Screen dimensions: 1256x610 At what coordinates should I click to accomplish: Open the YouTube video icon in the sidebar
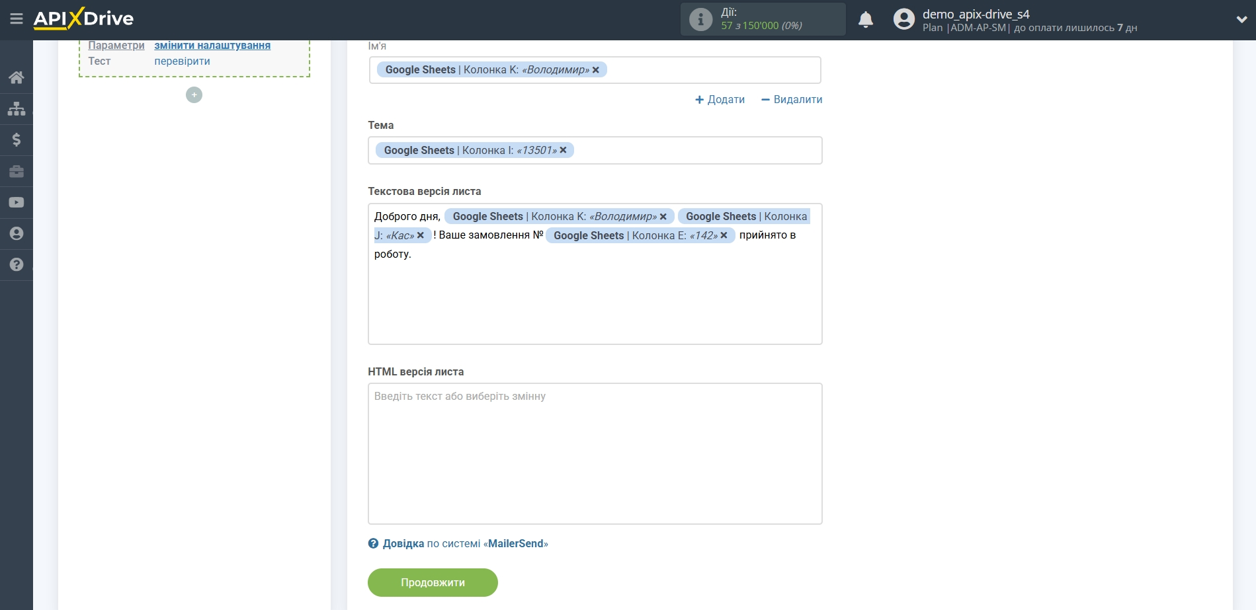click(x=17, y=202)
